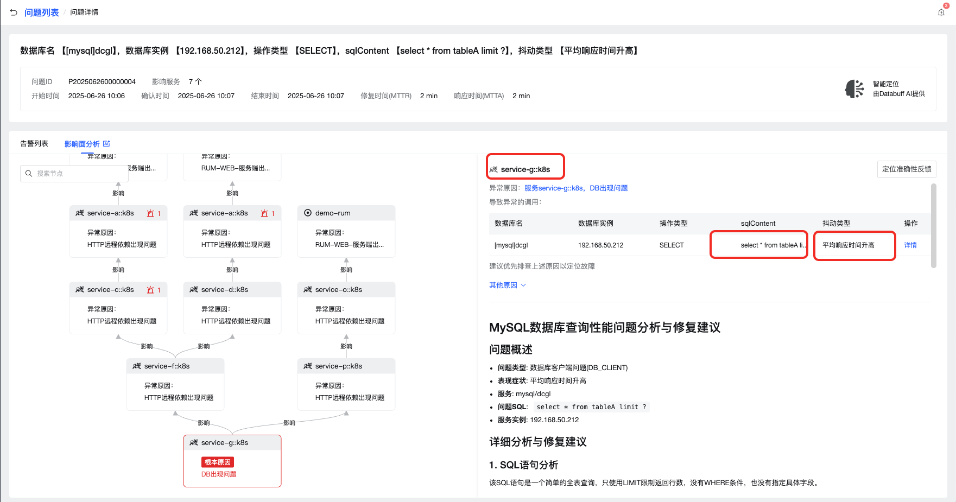Select the service-f::k8s topology node

[175, 384]
